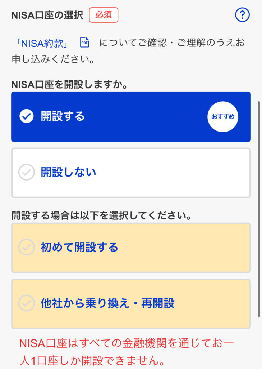The height and width of the screenshot is (369, 262).
Task: Click the grey check circle beside 開設しない
Action: 26,172
